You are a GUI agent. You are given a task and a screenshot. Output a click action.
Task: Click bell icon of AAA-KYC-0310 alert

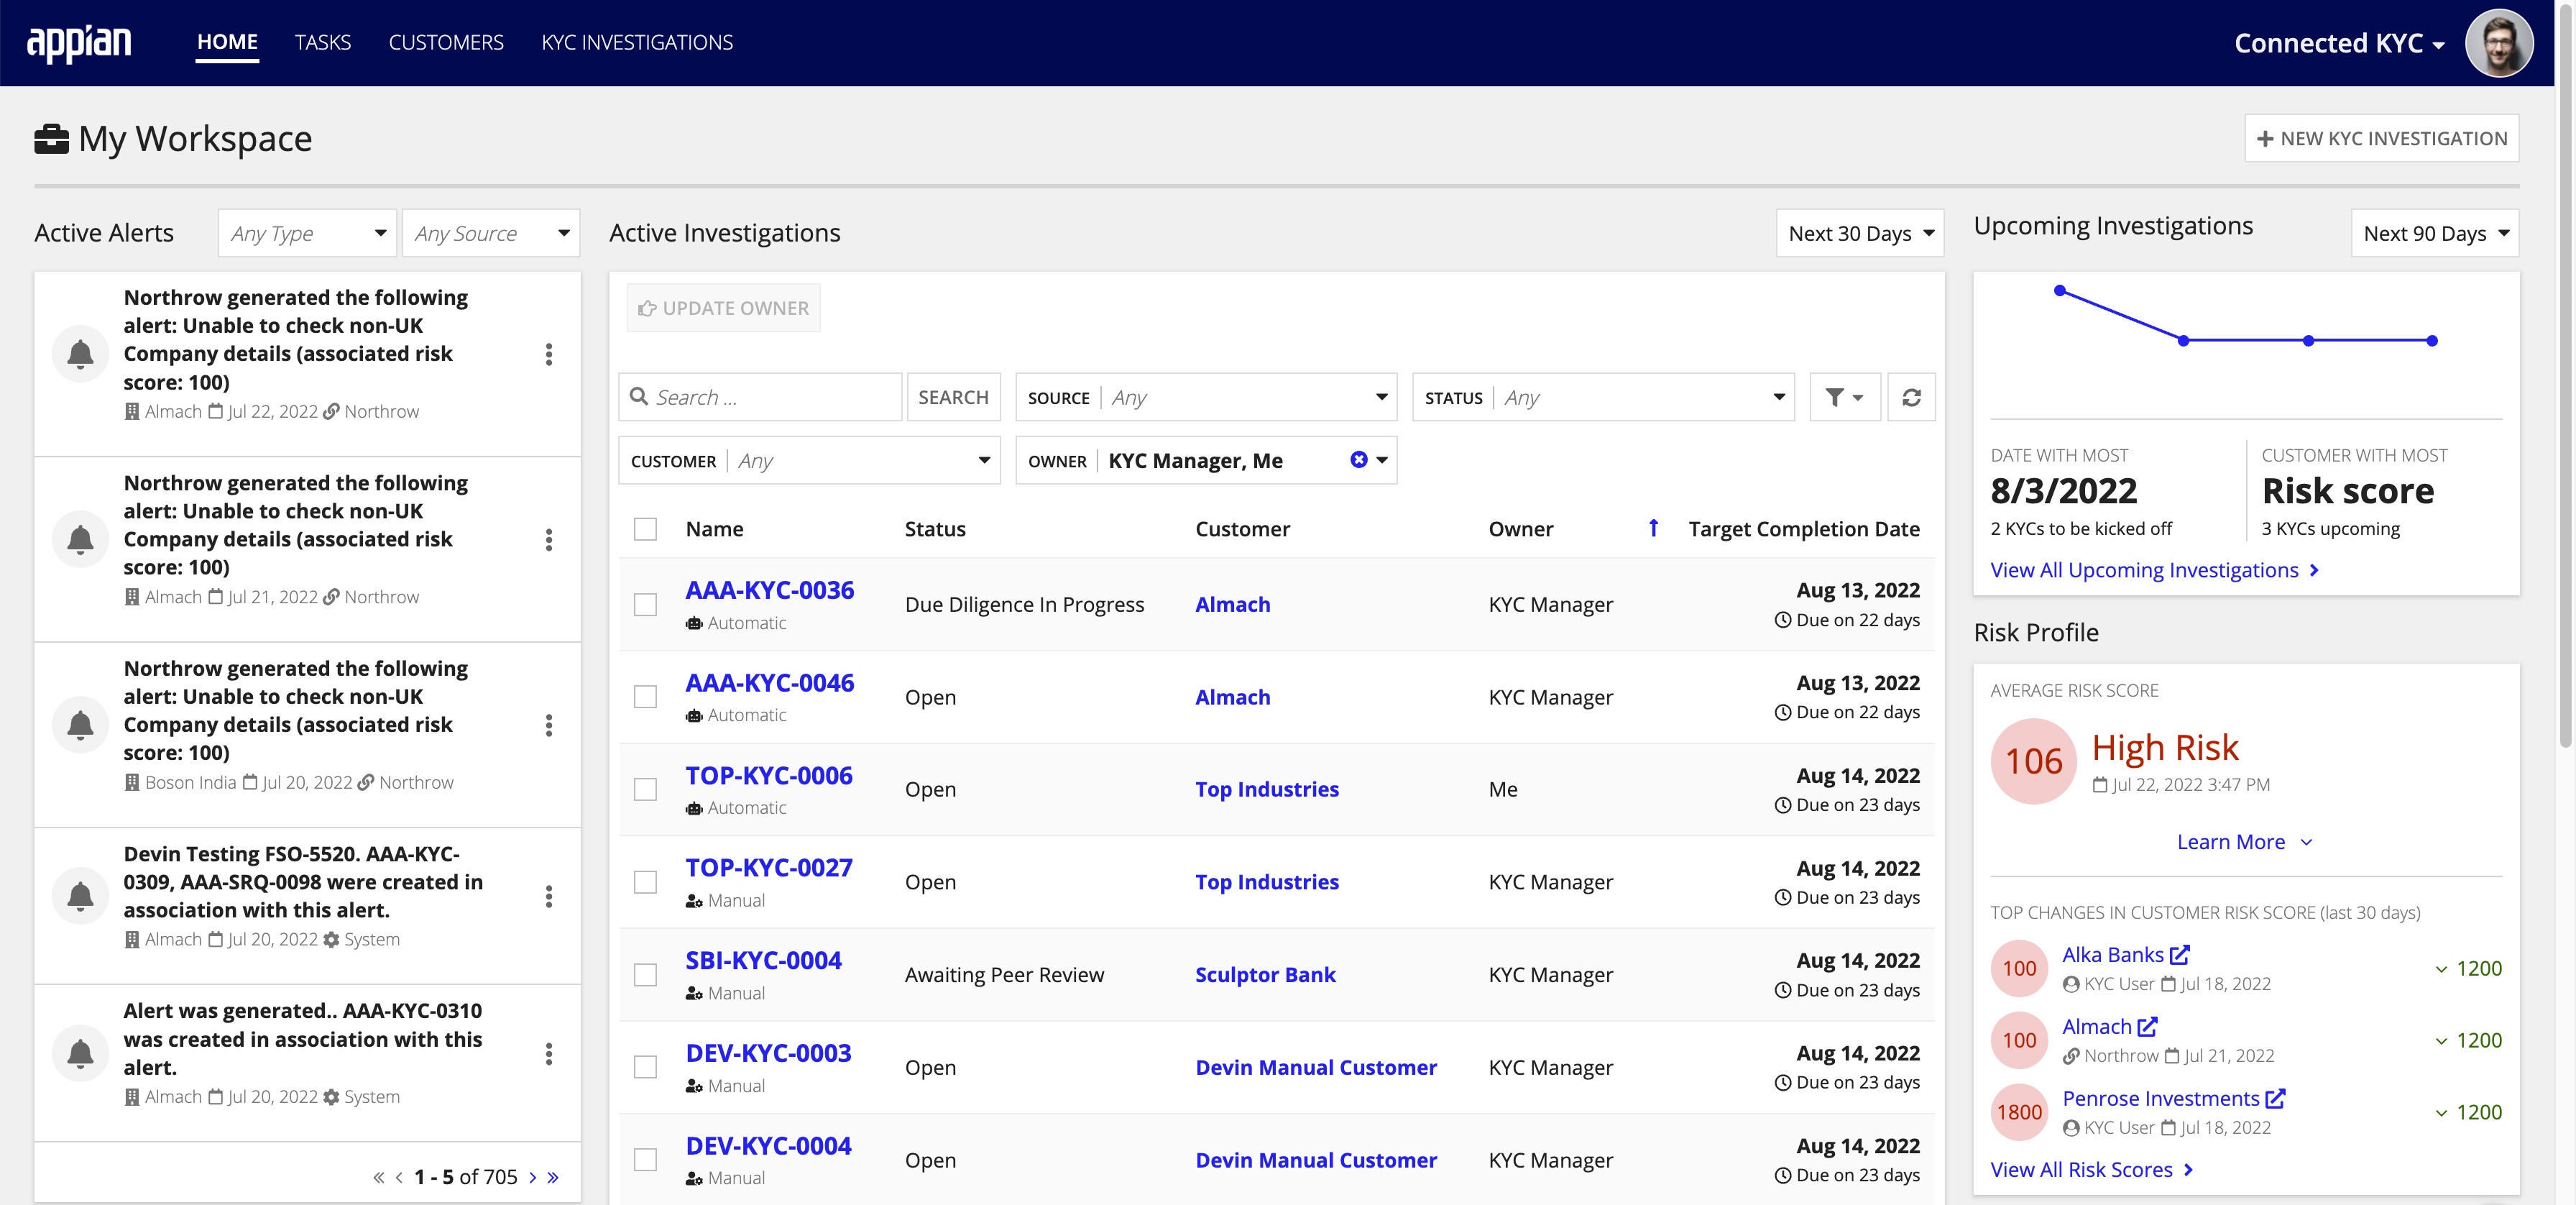tap(80, 1052)
